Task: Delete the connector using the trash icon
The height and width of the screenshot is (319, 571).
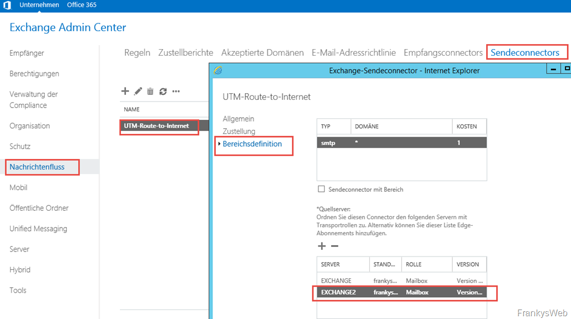Action: pos(150,91)
